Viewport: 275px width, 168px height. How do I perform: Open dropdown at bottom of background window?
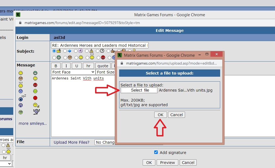pyautogui.click(x=6, y=164)
